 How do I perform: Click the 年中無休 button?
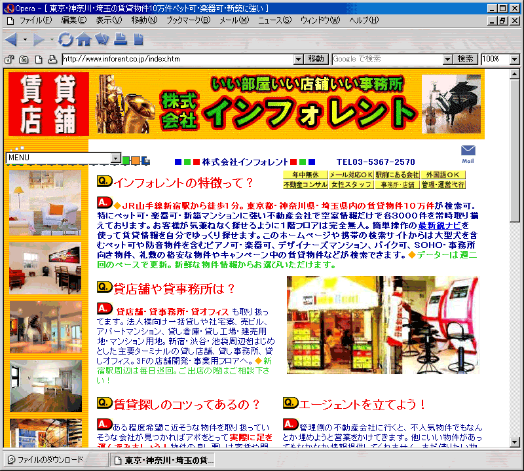(305, 175)
